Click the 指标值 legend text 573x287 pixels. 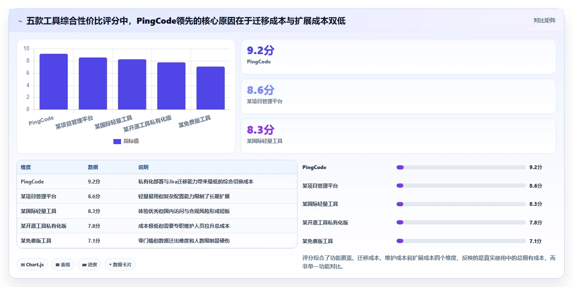pos(131,141)
